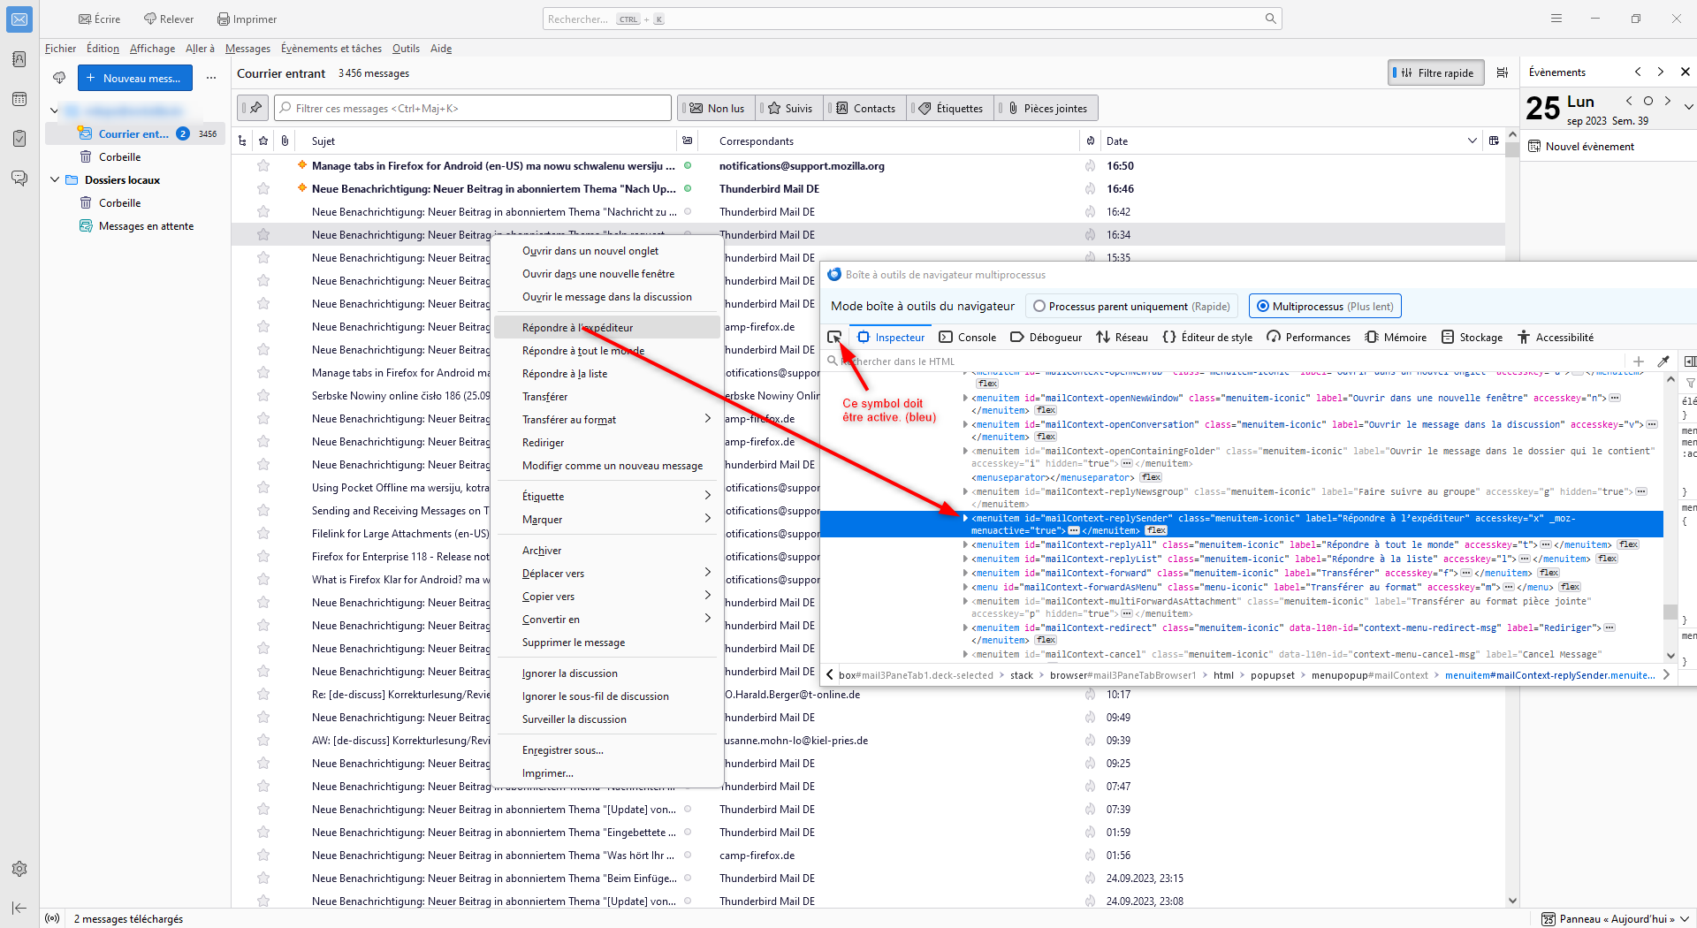Expand the Déplacer vers submenu

point(707,573)
